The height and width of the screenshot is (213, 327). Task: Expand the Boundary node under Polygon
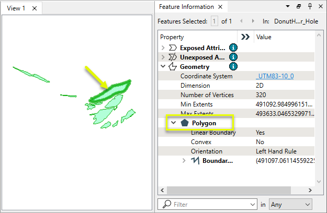(184, 161)
